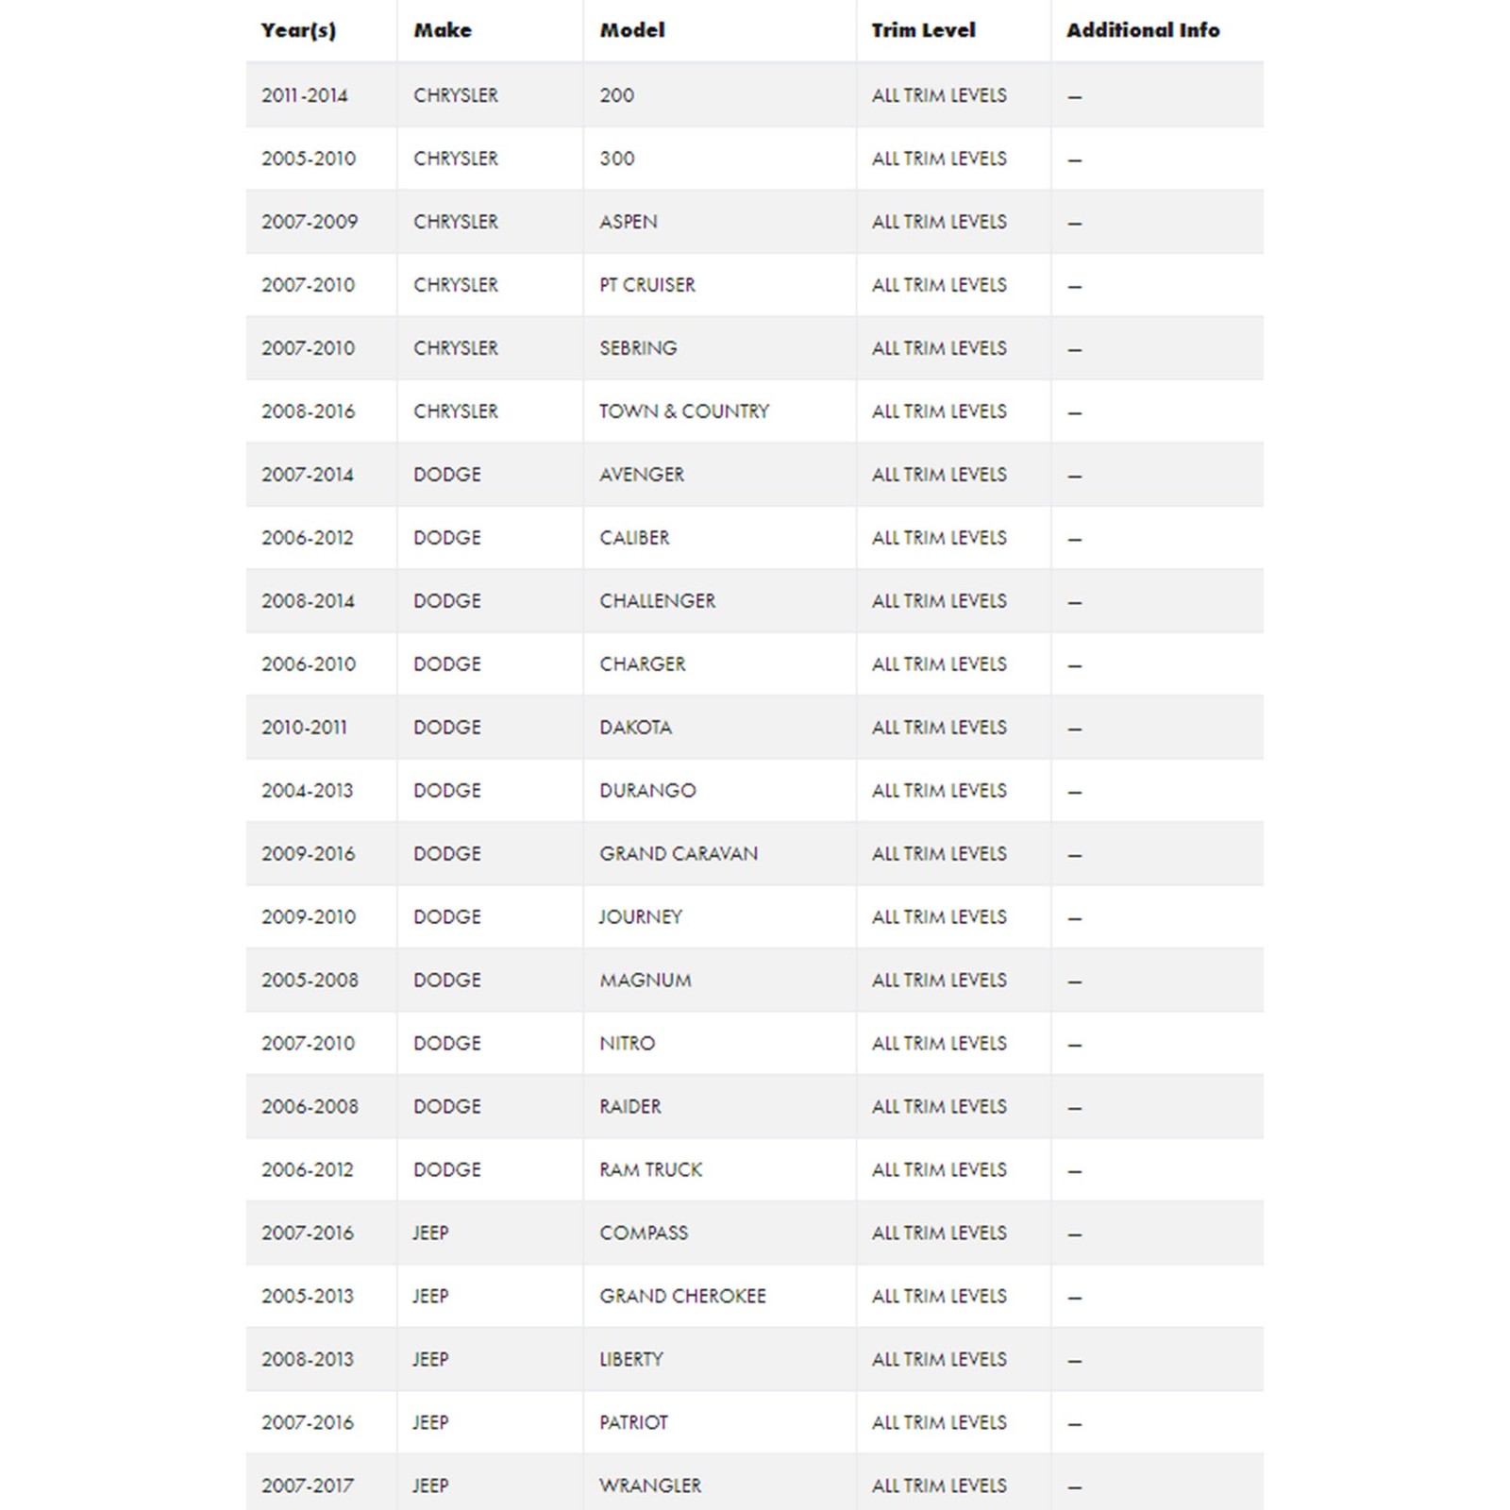Click the Model column header

point(632,30)
